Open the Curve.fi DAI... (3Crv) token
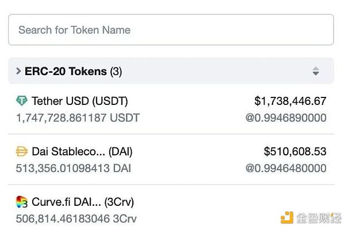345x227 pixels. coord(83,202)
